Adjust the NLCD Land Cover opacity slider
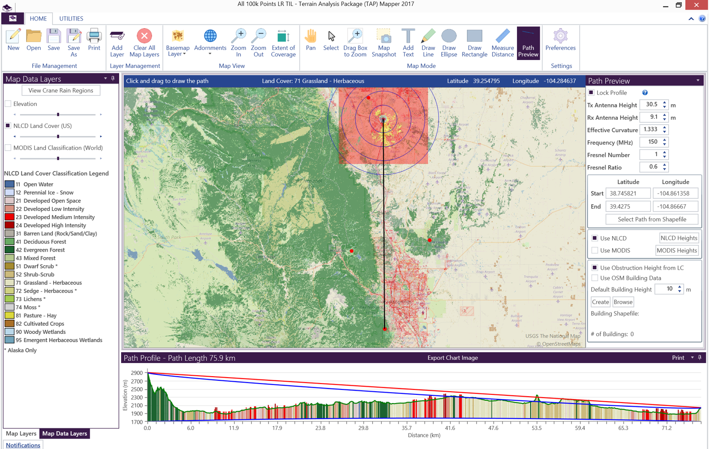Viewport: 709px width, 449px height. tap(58, 136)
